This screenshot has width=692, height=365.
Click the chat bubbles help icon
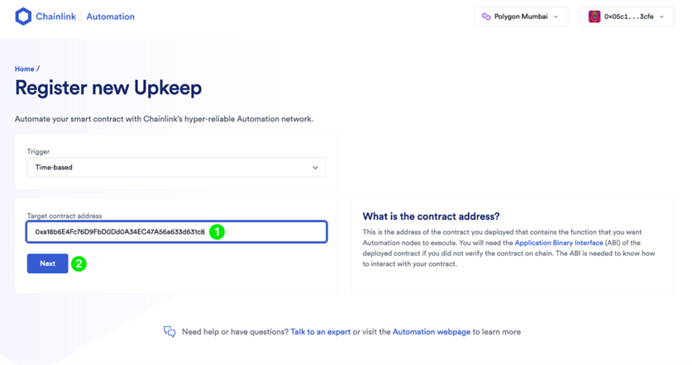169,331
